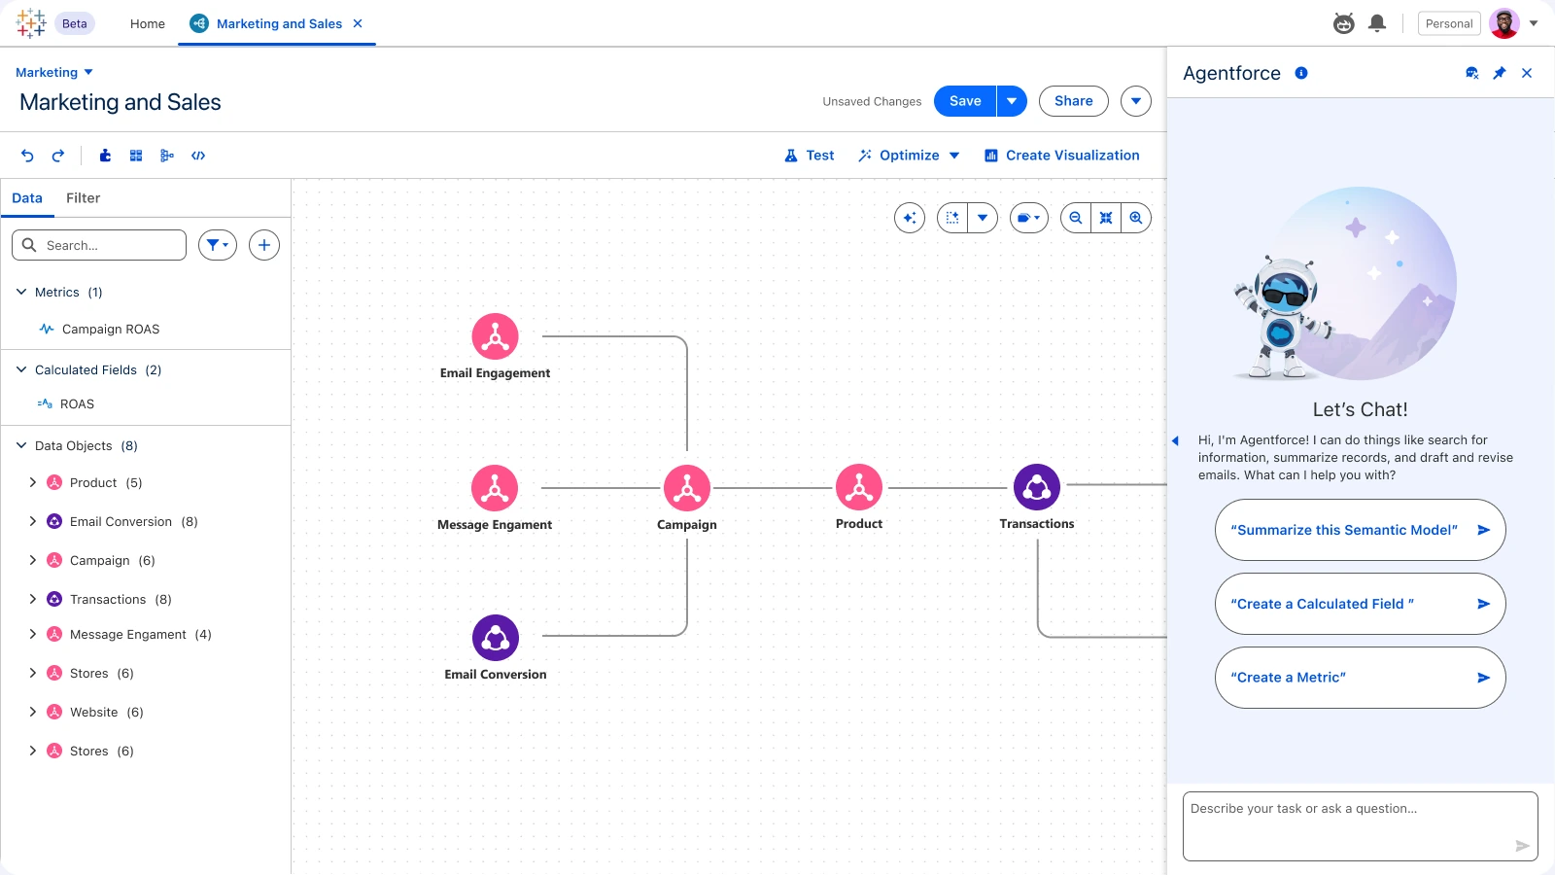
Task: Click the Agentforce astro icon in header
Action: pos(1344,23)
